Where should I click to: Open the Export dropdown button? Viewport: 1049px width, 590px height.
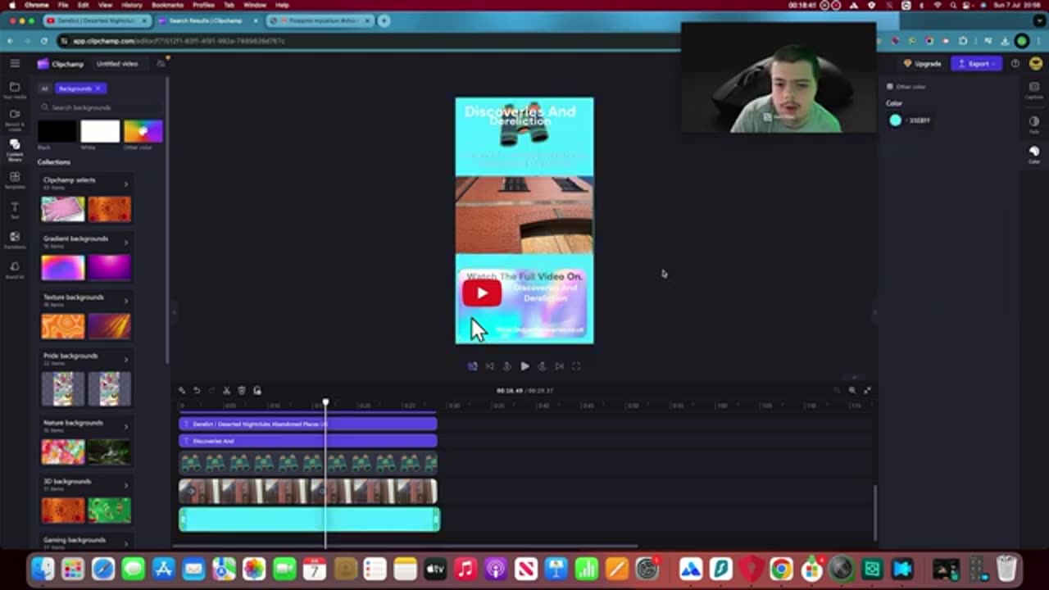click(x=978, y=63)
